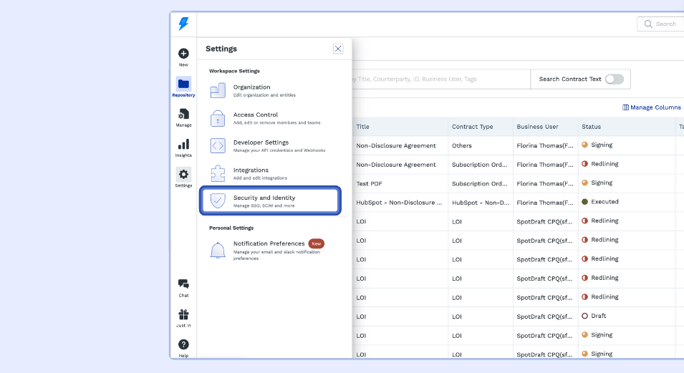Open Organization settings
Viewport: 684px width, 373px height.
pos(251,90)
